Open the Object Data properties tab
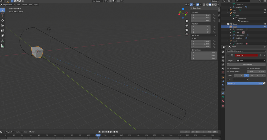Screen dimensions: 267x140 coord(223,97)
